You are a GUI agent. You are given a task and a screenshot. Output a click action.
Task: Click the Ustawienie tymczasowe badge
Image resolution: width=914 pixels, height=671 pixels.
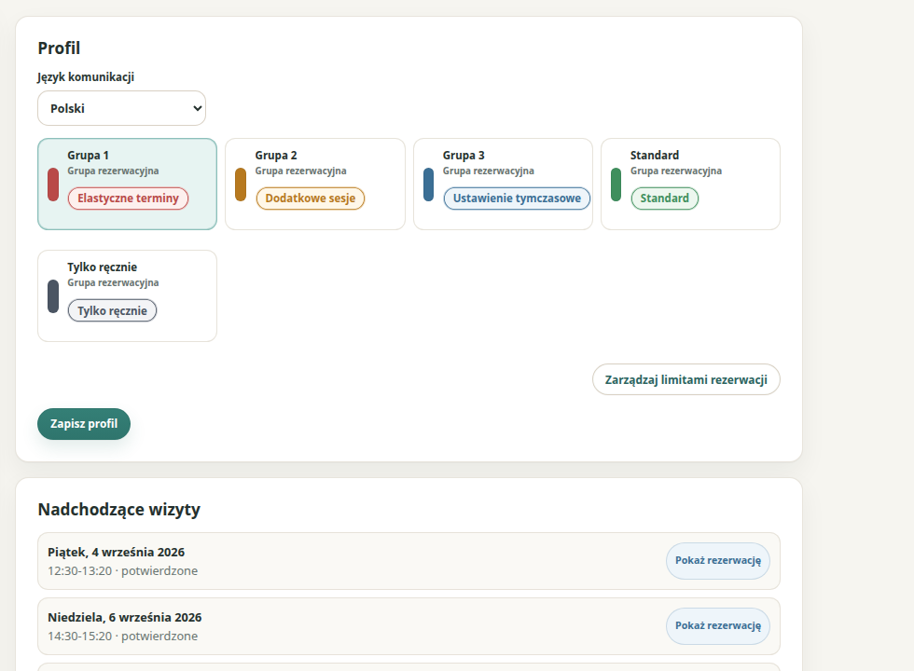tap(517, 199)
